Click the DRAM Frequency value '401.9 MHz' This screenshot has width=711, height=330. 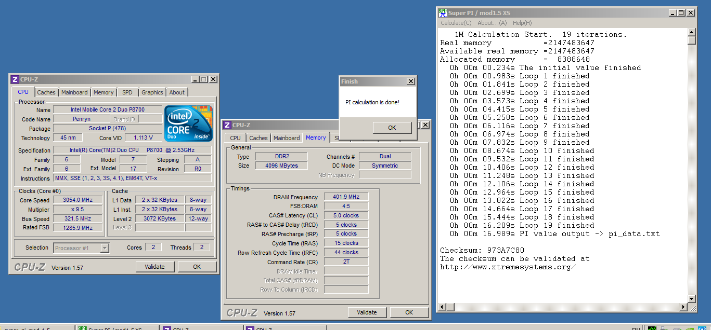346,197
